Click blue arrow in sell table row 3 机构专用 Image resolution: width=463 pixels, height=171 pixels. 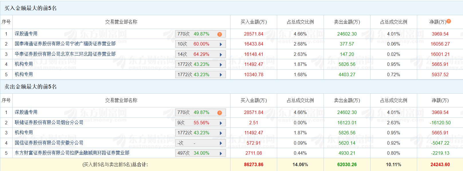[221, 133]
